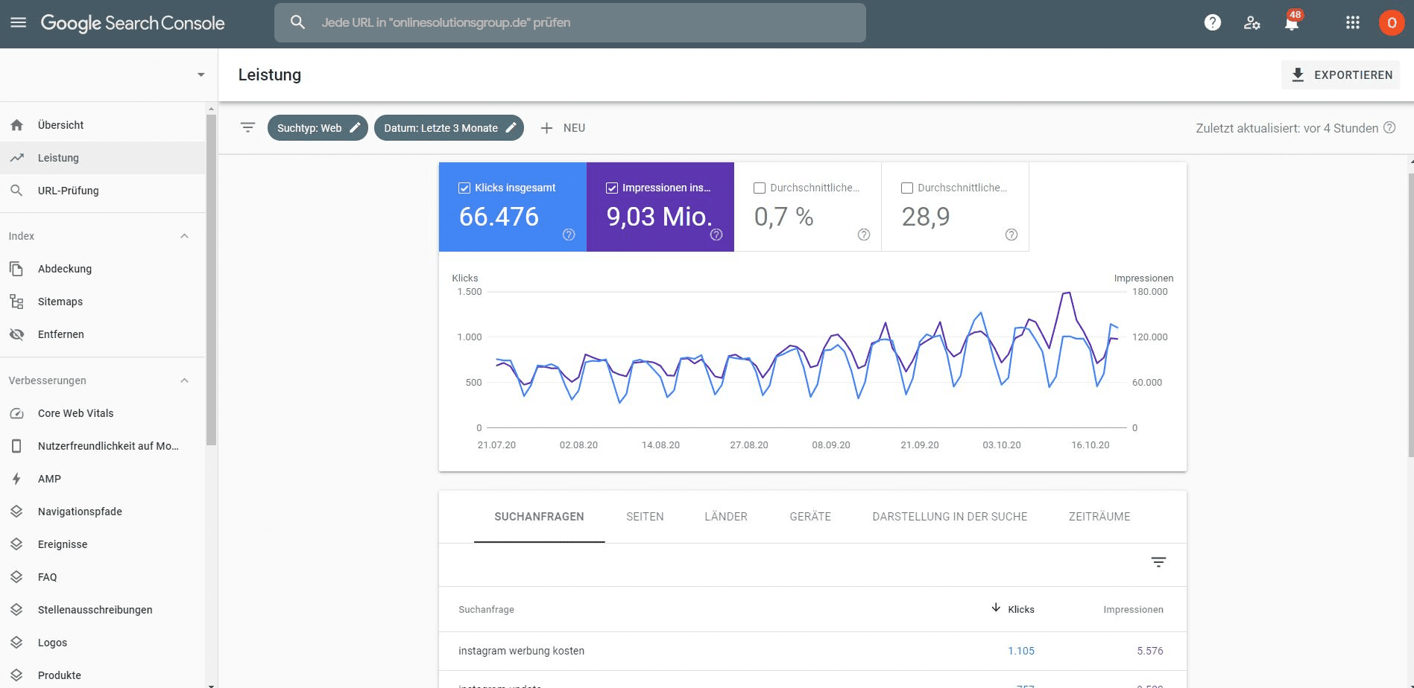Open the help question mark icon
1414x688 pixels.
(x=1213, y=22)
